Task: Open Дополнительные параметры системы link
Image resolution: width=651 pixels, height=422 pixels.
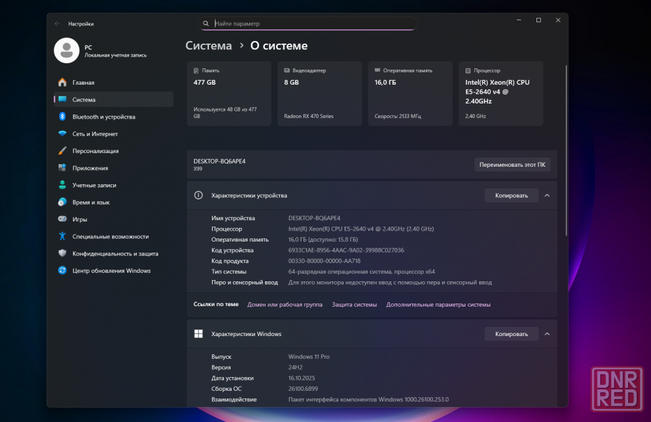Action: tap(438, 304)
